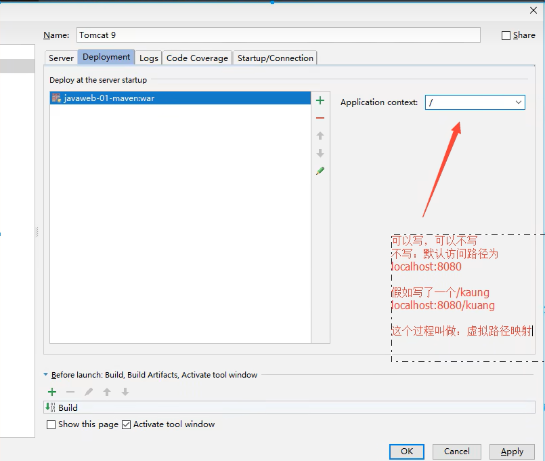The image size is (545, 461).
Task: Add a deployment artifact with green plus
Action: (320, 101)
